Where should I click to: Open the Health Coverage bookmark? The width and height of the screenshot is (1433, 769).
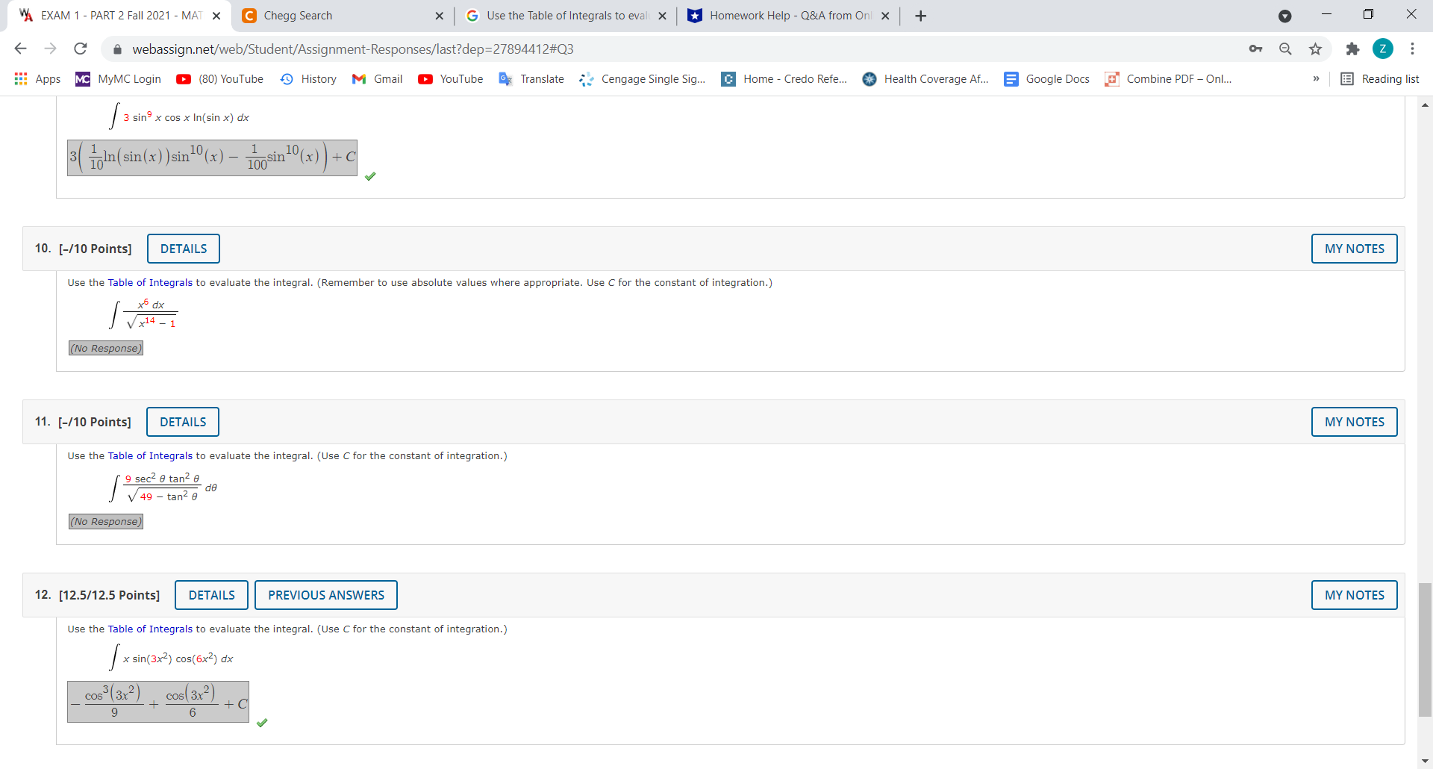(x=925, y=78)
